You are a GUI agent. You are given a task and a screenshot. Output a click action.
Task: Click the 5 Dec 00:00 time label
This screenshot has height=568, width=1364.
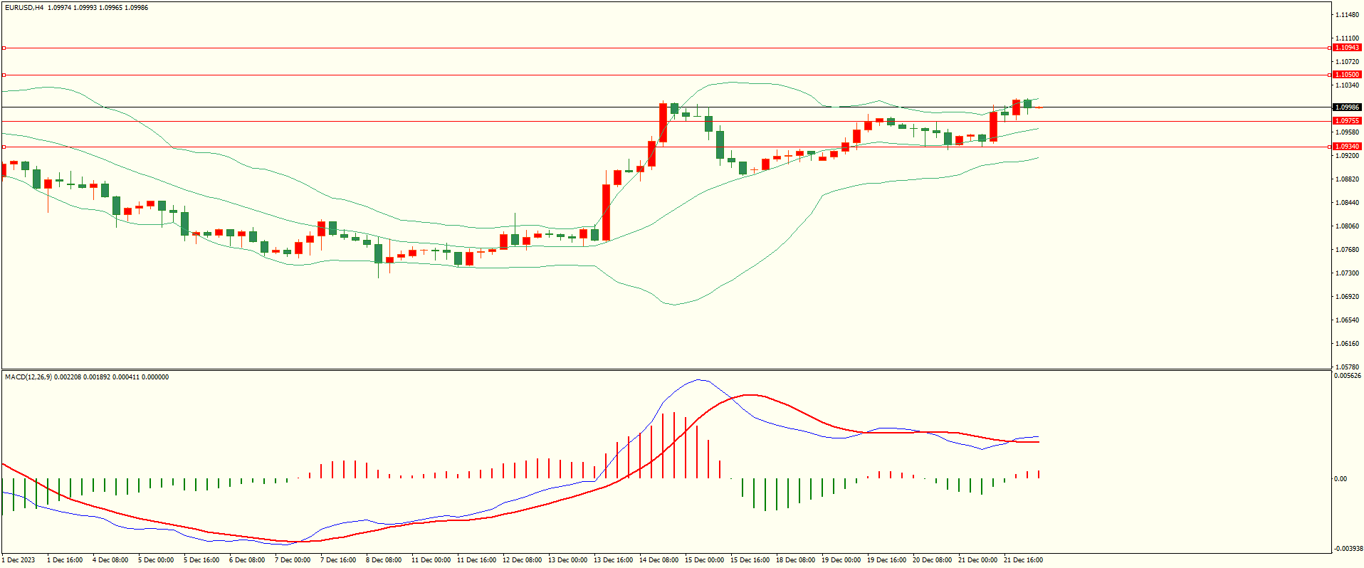tap(156, 560)
